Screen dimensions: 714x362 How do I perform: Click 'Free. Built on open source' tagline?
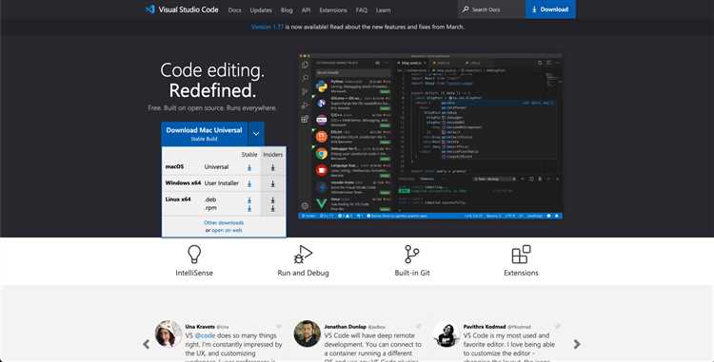pyautogui.click(x=212, y=108)
